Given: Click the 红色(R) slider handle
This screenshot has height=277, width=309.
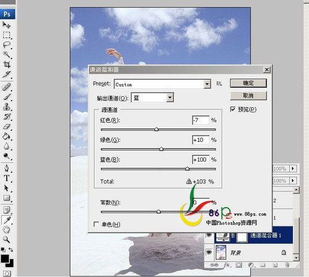Looking at the screenshot, I should (156, 129).
